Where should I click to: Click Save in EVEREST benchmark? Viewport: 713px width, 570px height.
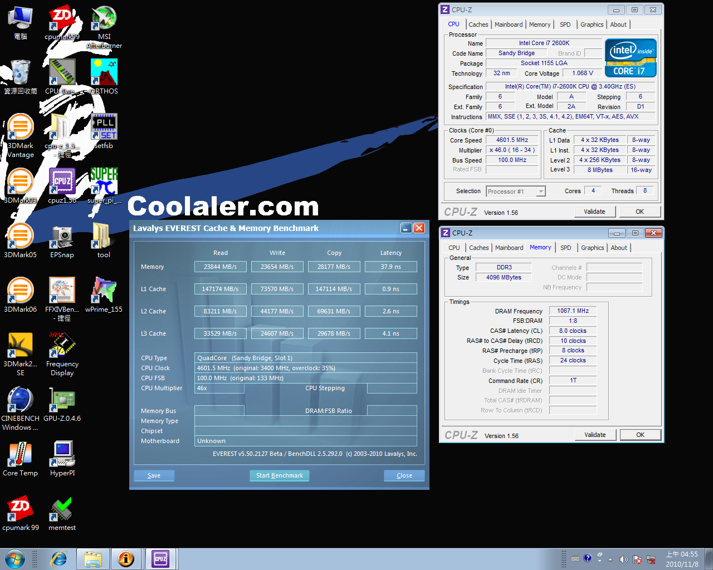click(154, 475)
